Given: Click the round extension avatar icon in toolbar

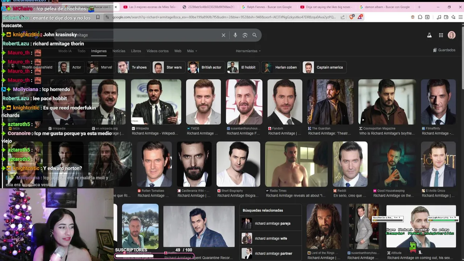Looking at the screenshot, I should pos(413,17).
